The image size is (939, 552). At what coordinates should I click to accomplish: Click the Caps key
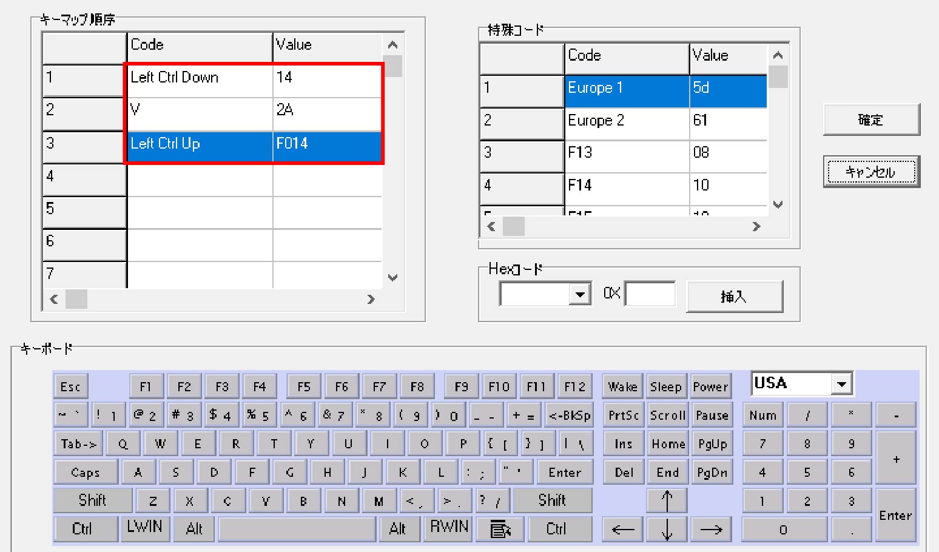pyautogui.click(x=86, y=473)
